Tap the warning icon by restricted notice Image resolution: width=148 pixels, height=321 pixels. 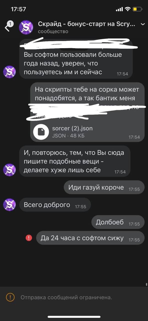click(10, 297)
